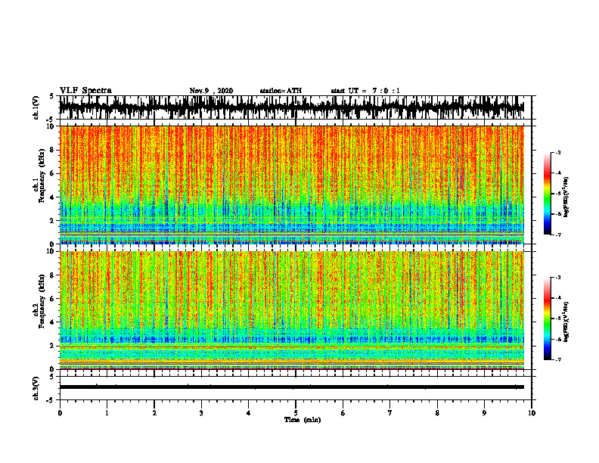
Task: Click time axis tick label "0"
Action: pyautogui.click(x=60, y=413)
